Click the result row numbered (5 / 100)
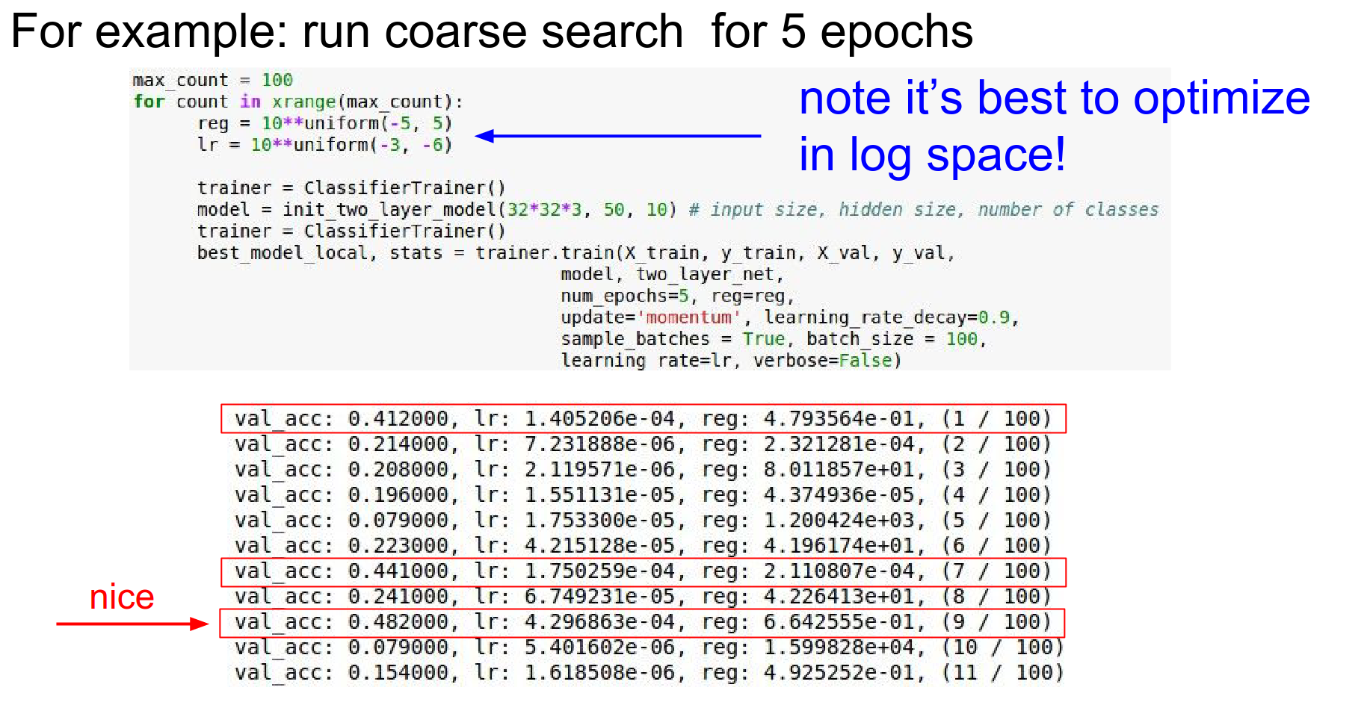The width and height of the screenshot is (1370, 708). (643, 521)
